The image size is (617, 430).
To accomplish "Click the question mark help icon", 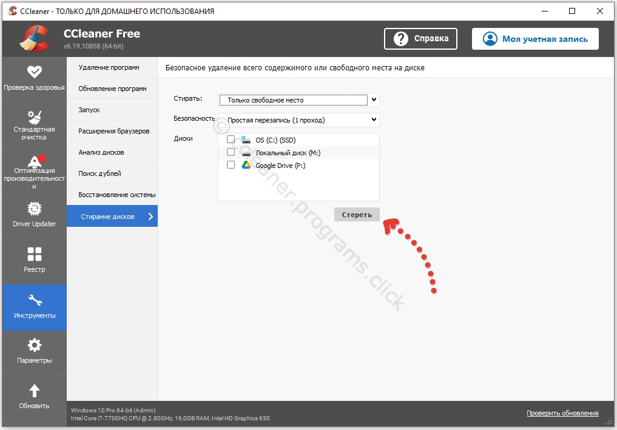I will tap(401, 39).
